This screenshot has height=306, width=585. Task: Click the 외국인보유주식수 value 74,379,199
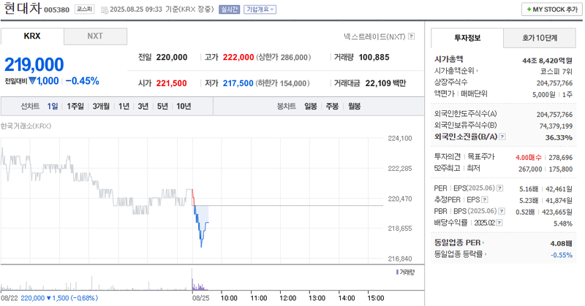pos(556,126)
